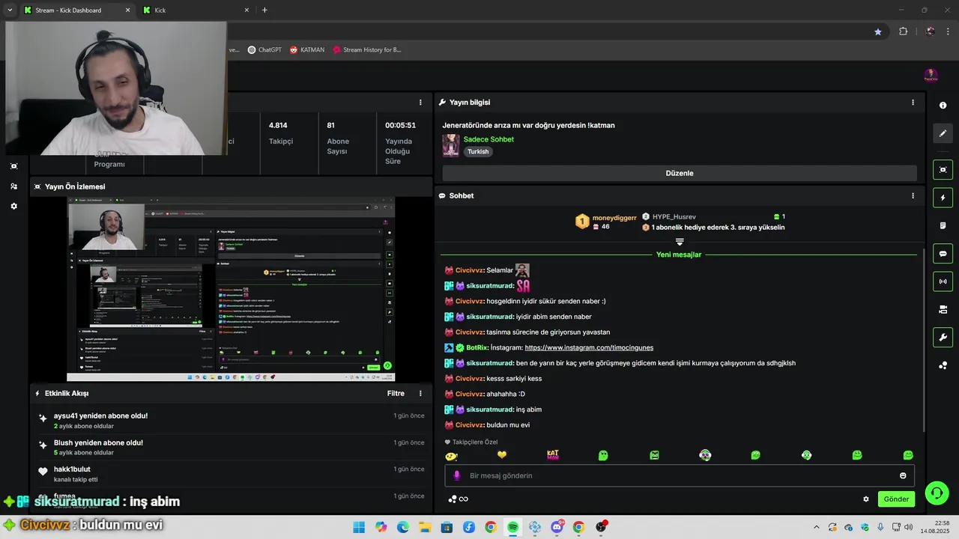
Task: Toggle the camera moderation panel icon
Action: [943, 309]
